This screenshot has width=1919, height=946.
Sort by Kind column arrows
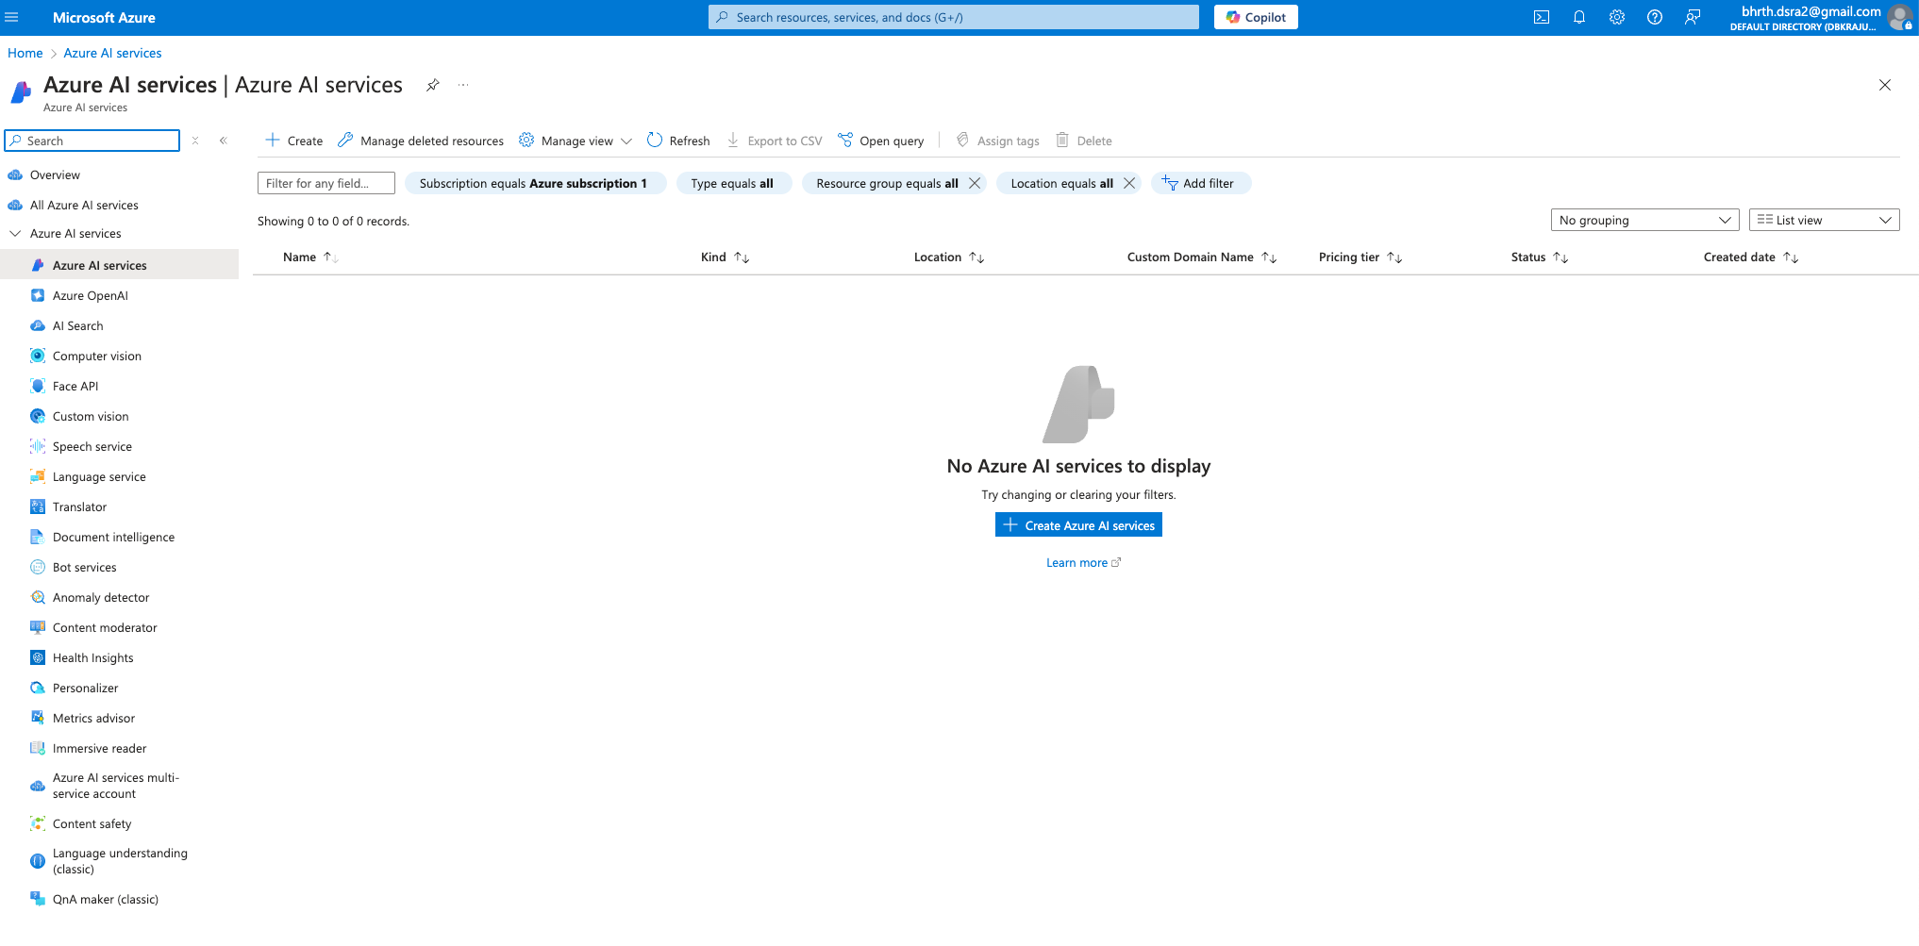[x=742, y=257]
